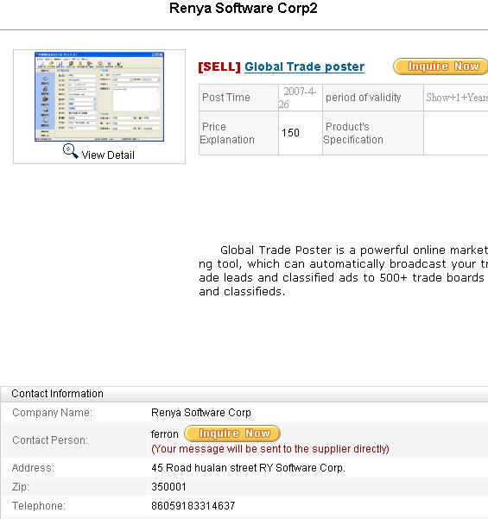The image size is (488, 519).
Task: Click the Address: label
Action: pos(33,468)
